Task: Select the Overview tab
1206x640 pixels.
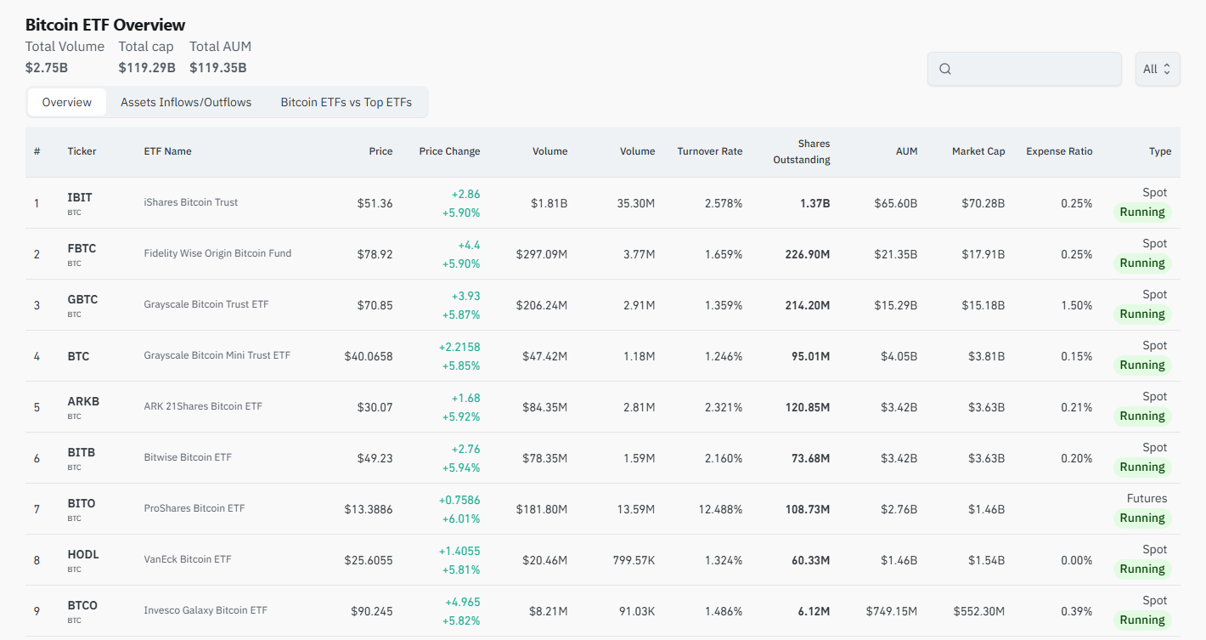Action: (x=67, y=102)
